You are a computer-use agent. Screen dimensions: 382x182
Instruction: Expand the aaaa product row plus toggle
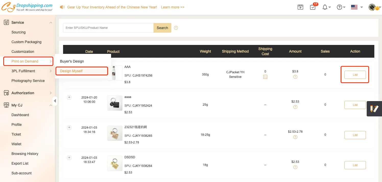point(69,98)
